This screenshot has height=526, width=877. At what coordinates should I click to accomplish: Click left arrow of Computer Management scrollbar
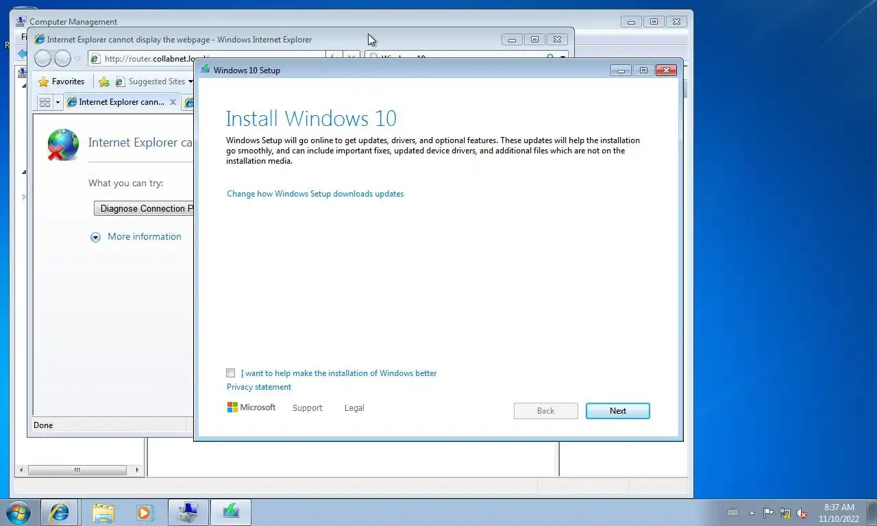[x=21, y=470]
